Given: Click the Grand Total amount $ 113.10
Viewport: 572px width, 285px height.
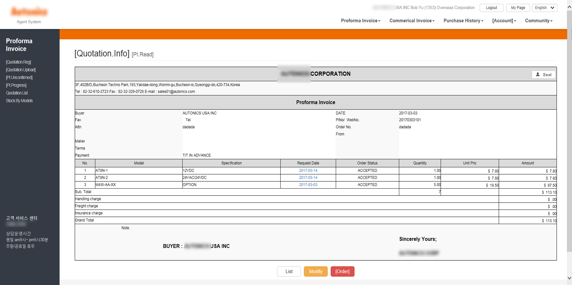Looking at the screenshot, I should [x=549, y=221].
